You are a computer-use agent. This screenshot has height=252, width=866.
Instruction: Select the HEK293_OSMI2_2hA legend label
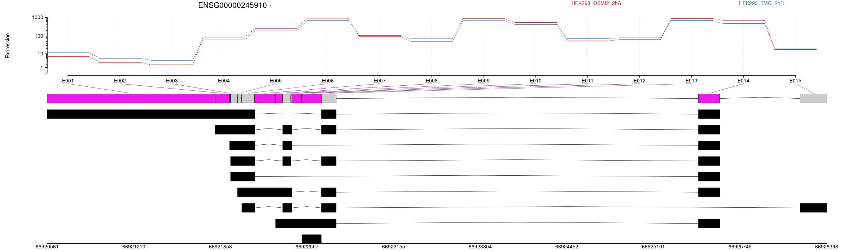596,3
